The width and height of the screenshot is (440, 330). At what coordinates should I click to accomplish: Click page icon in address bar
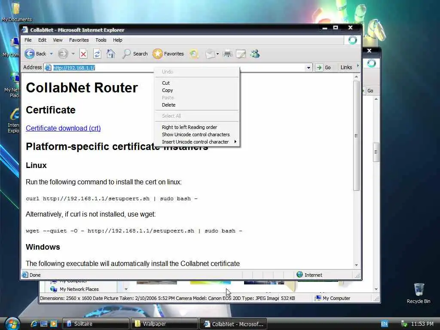tap(48, 67)
